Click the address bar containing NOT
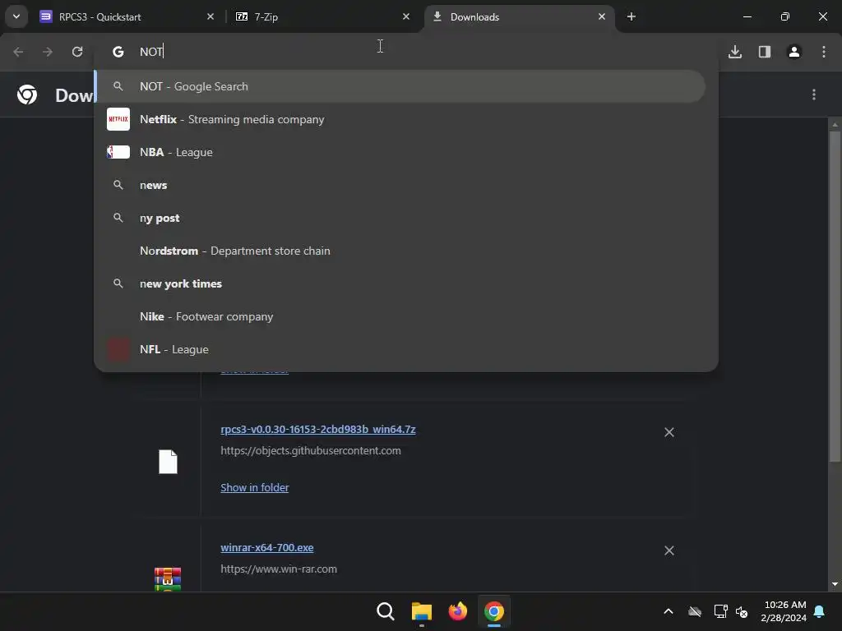The image size is (842, 631). (x=406, y=52)
